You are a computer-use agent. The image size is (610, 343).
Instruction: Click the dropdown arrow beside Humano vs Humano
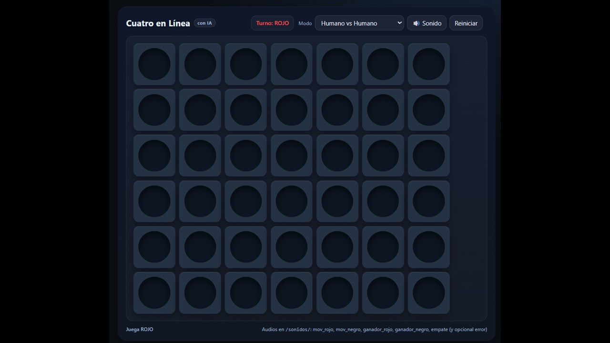point(399,23)
